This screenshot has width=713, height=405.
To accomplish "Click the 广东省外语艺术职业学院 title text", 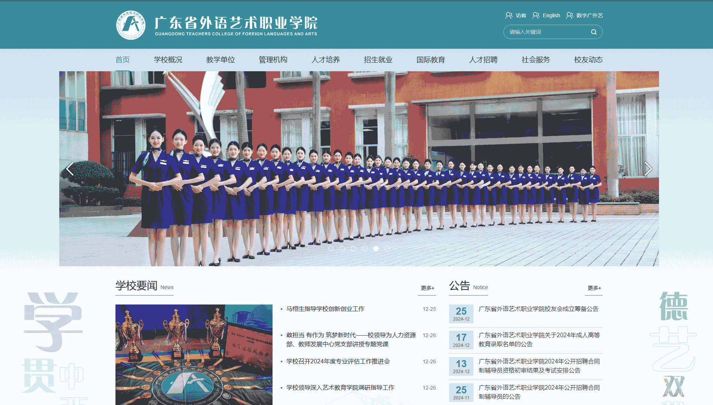I will pos(236,22).
